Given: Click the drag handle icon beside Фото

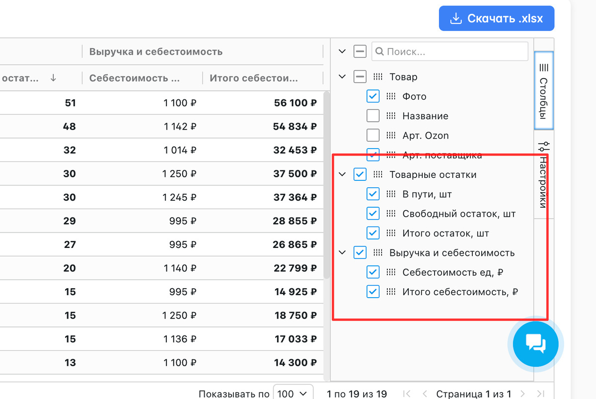Looking at the screenshot, I should tap(390, 96).
